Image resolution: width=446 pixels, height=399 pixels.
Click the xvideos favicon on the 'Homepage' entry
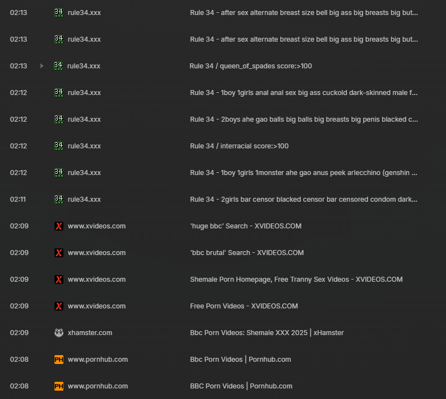point(59,280)
